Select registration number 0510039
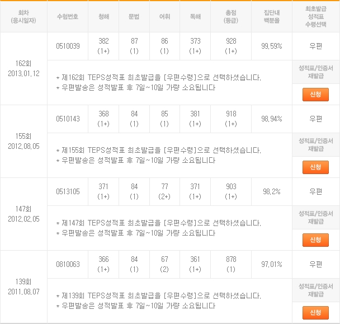Viewport: 340px width, 324px height. (x=68, y=46)
